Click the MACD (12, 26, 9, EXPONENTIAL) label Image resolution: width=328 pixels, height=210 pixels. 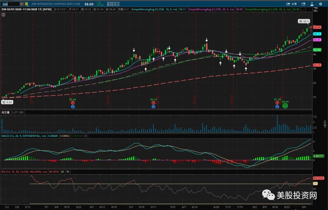tap(24, 136)
